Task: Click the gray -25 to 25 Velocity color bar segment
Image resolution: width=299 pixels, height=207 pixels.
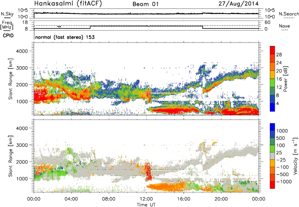Action: (272, 156)
